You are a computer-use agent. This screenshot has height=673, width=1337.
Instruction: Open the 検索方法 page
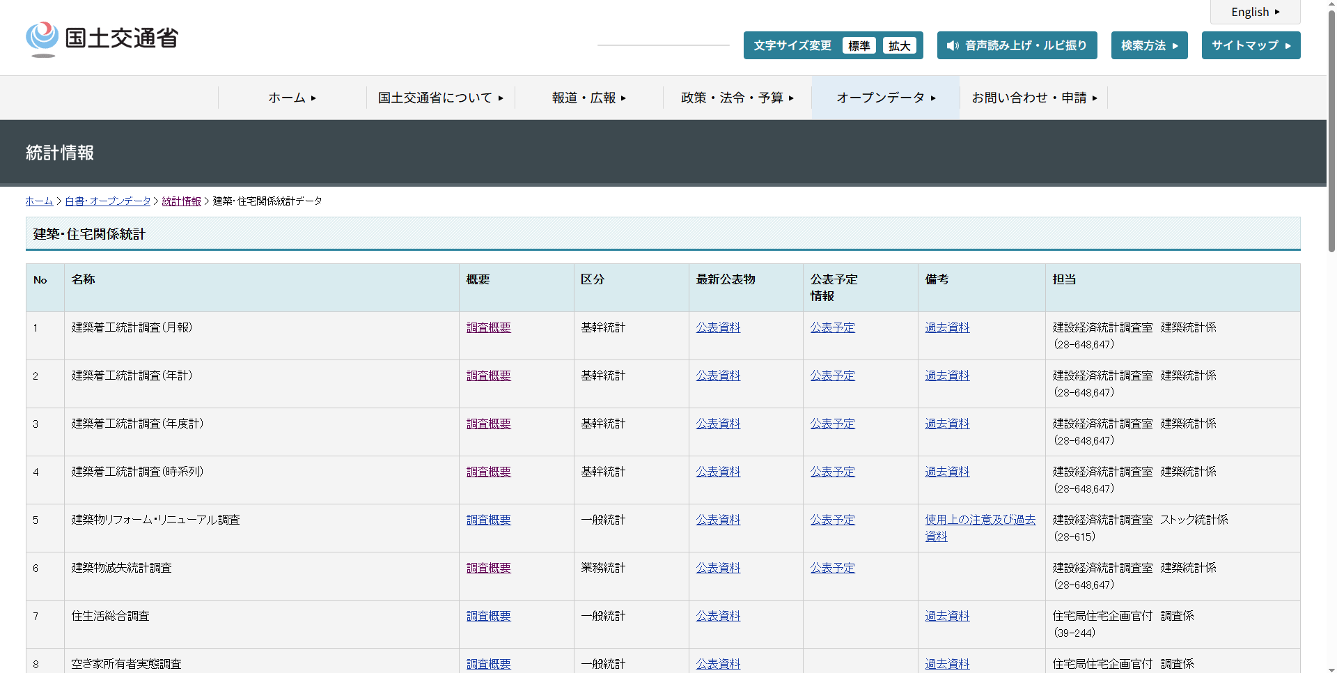pyautogui.click(x=1149, y=46)
